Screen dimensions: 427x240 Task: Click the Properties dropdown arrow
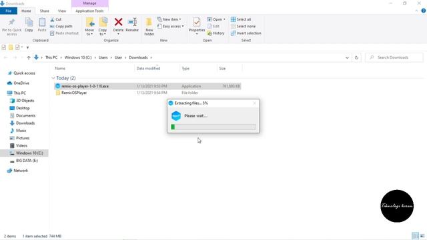coord(197,34)
